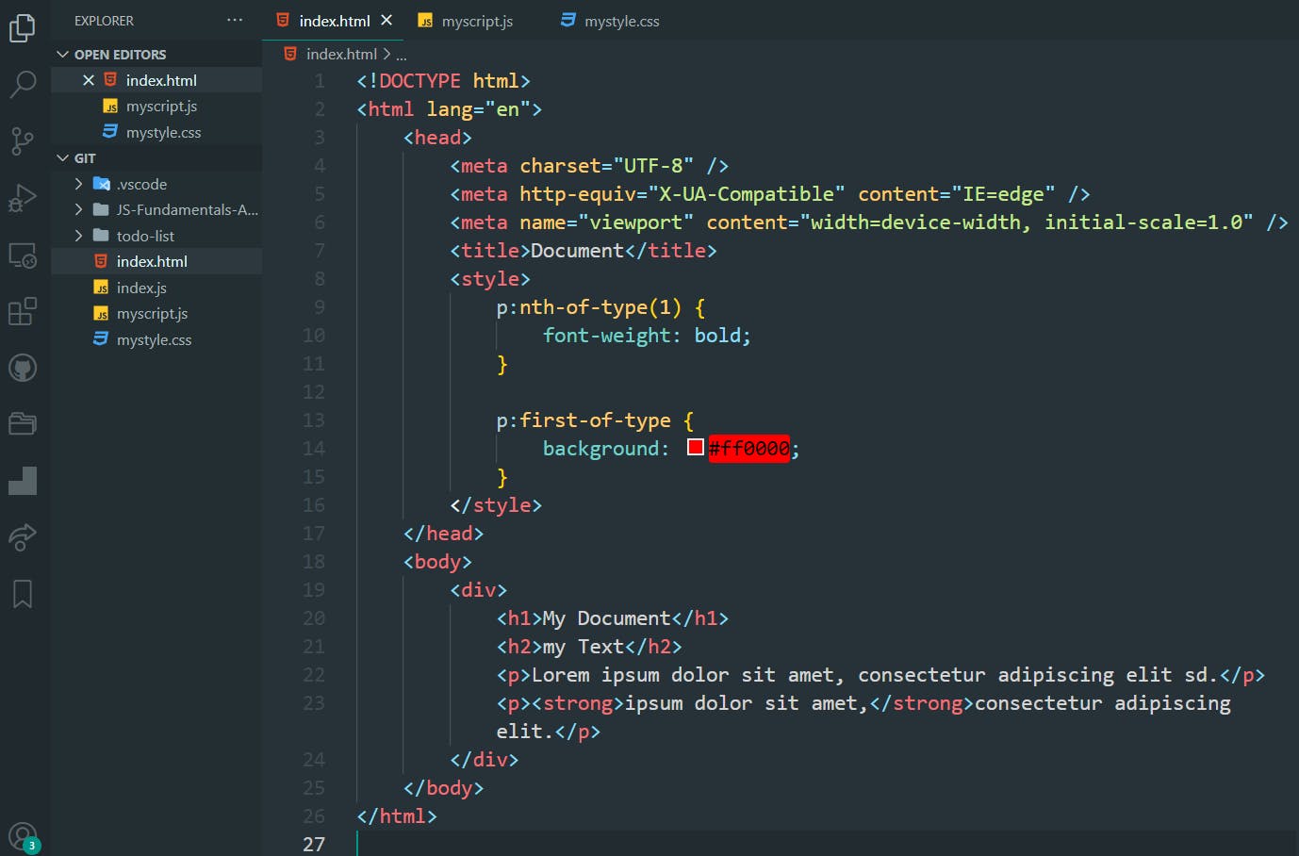Screen dimensions: 1299x856
Task: Open the GitHub view in activity bar
Action: coord(23,368)
